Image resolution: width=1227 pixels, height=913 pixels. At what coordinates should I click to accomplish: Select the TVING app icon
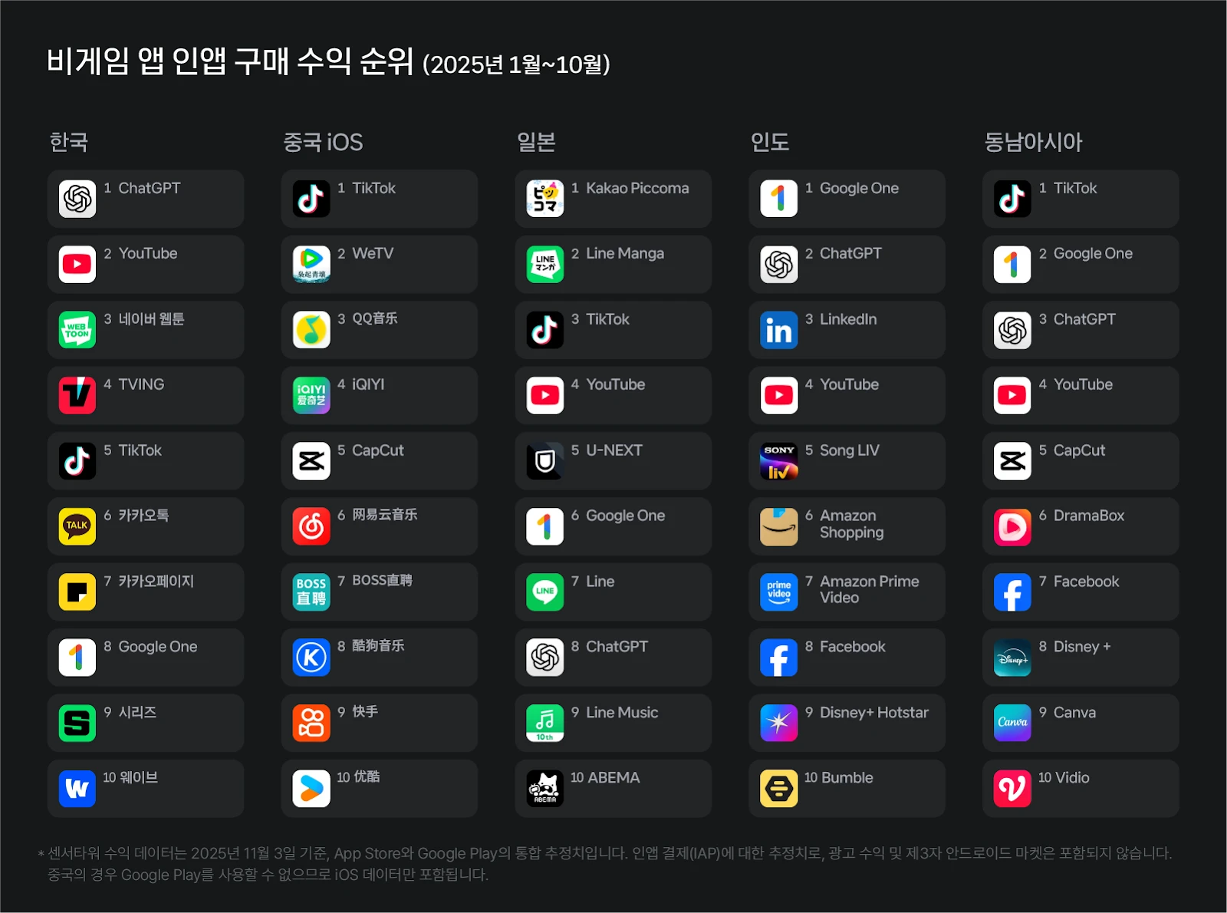(x=77, y=395)
